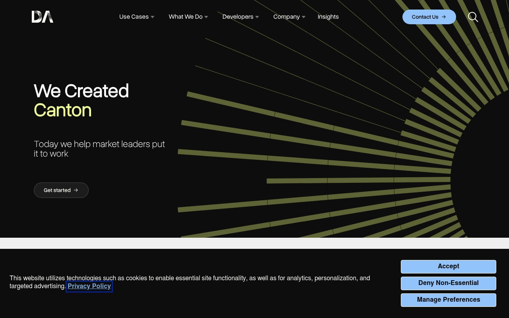Click the 'Canton' highlighted heading

[63, 110]
